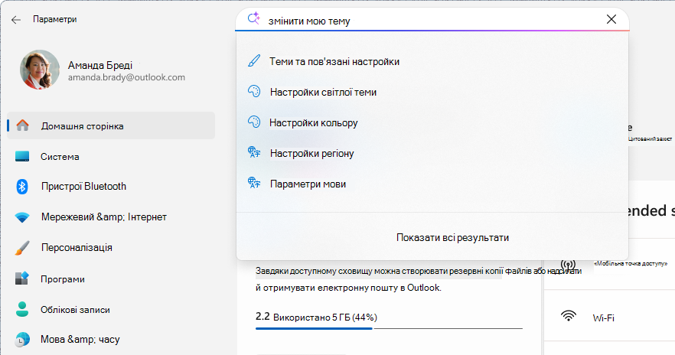Click the network Wi-Fi icon in sidebar
The image size is (675, 355).
point(22,217)
